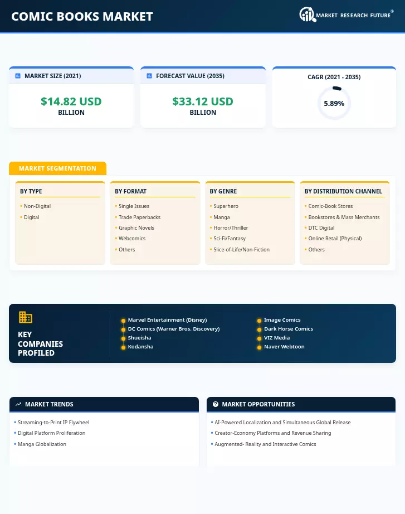Click the chart icon beside Market Size (2021)
The width and height of the screenshot is (405, 514).
(x=18, y=76)
